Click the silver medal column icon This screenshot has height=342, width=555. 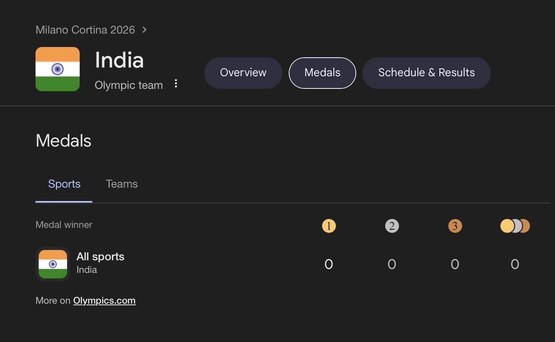point(392,226)
